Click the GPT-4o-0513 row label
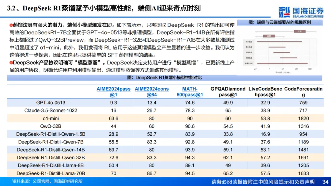 pyautogui.click(x=51, y=103)
